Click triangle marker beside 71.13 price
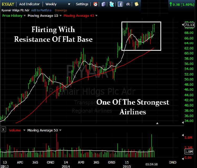Viewport: 197px width, 168px height. (183, 25)
